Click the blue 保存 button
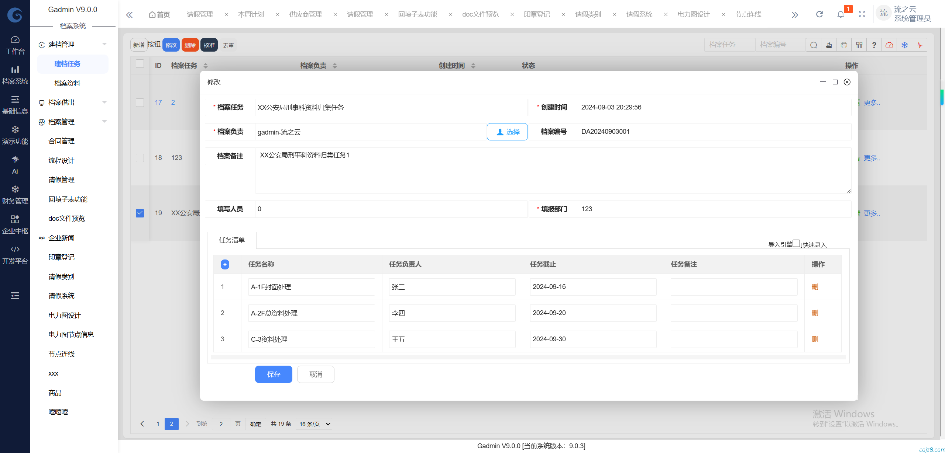Screen dimensions: 945x453 (x=273, y=374)
